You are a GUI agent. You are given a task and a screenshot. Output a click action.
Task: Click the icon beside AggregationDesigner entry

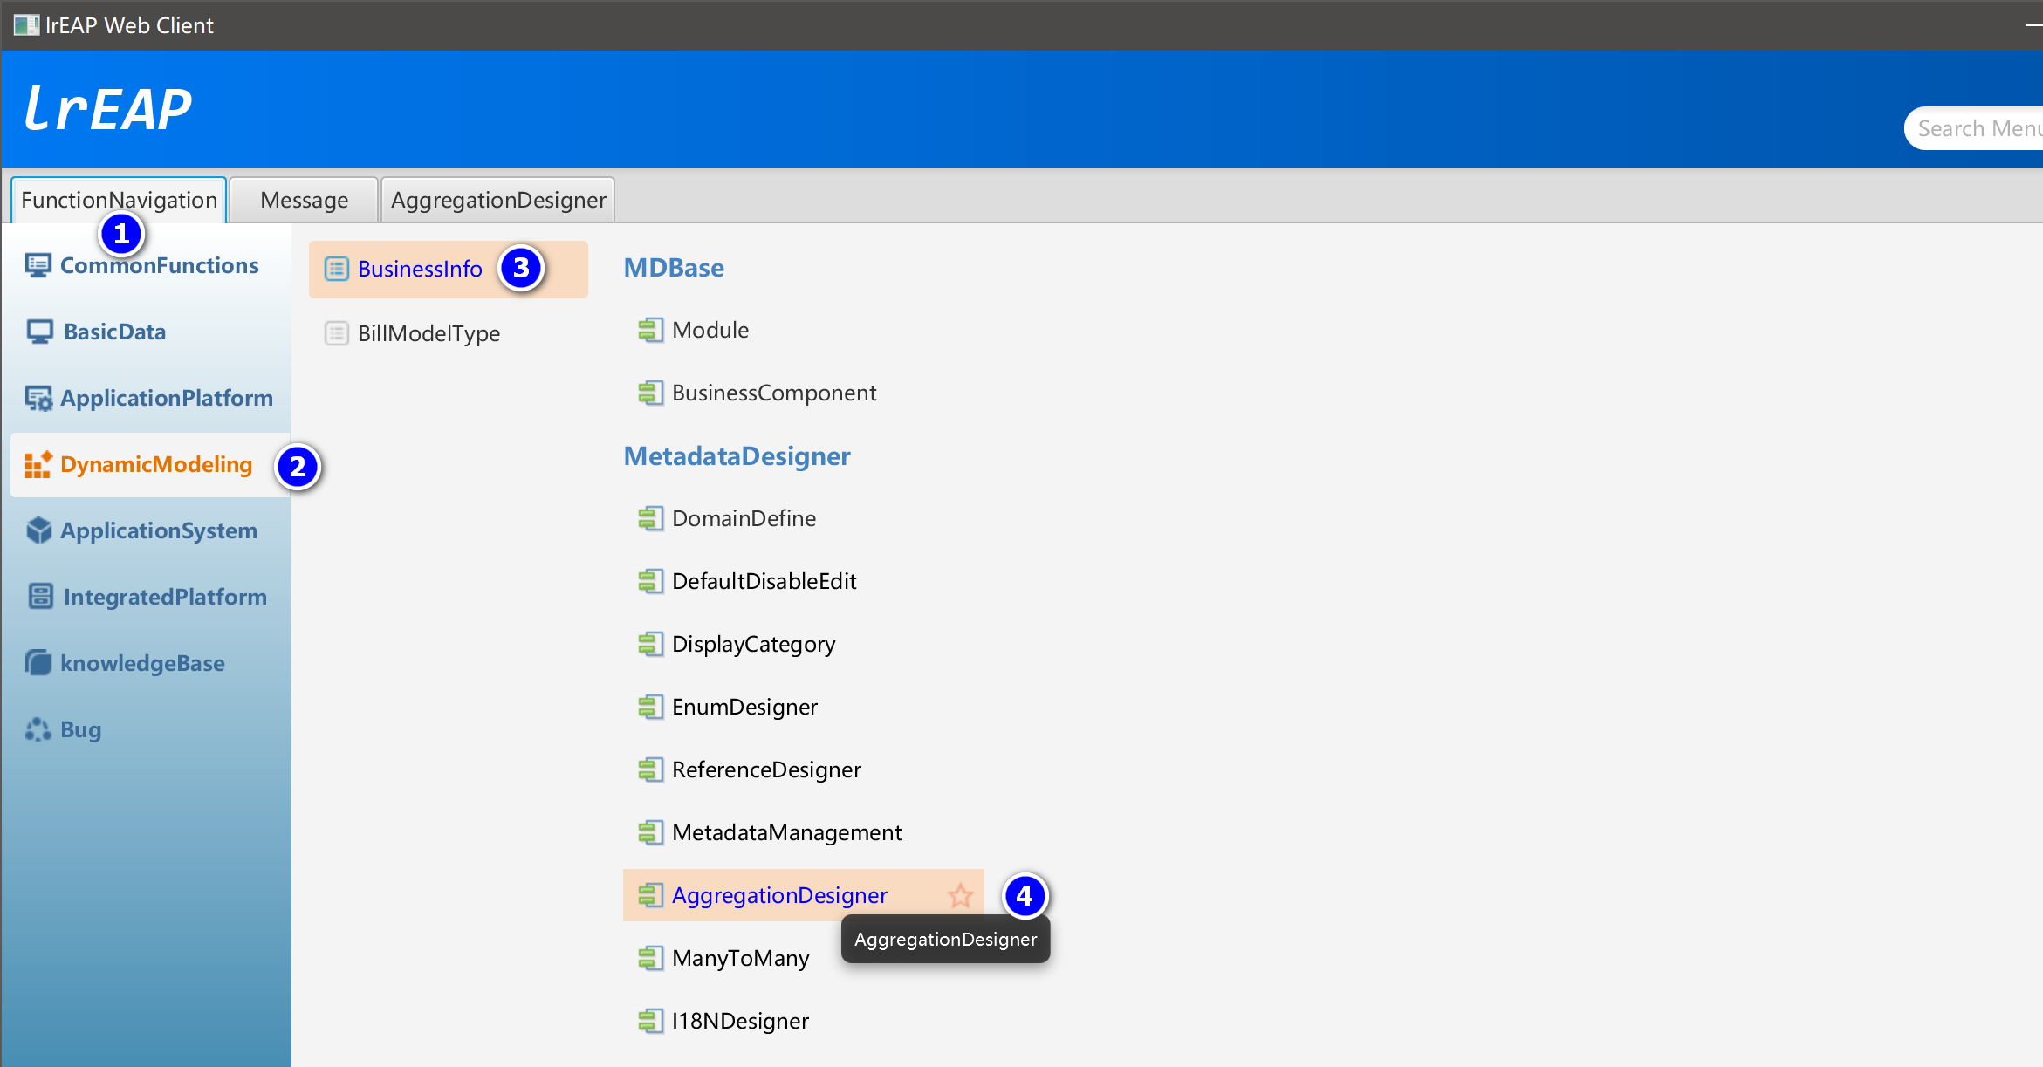pos(650,895)
